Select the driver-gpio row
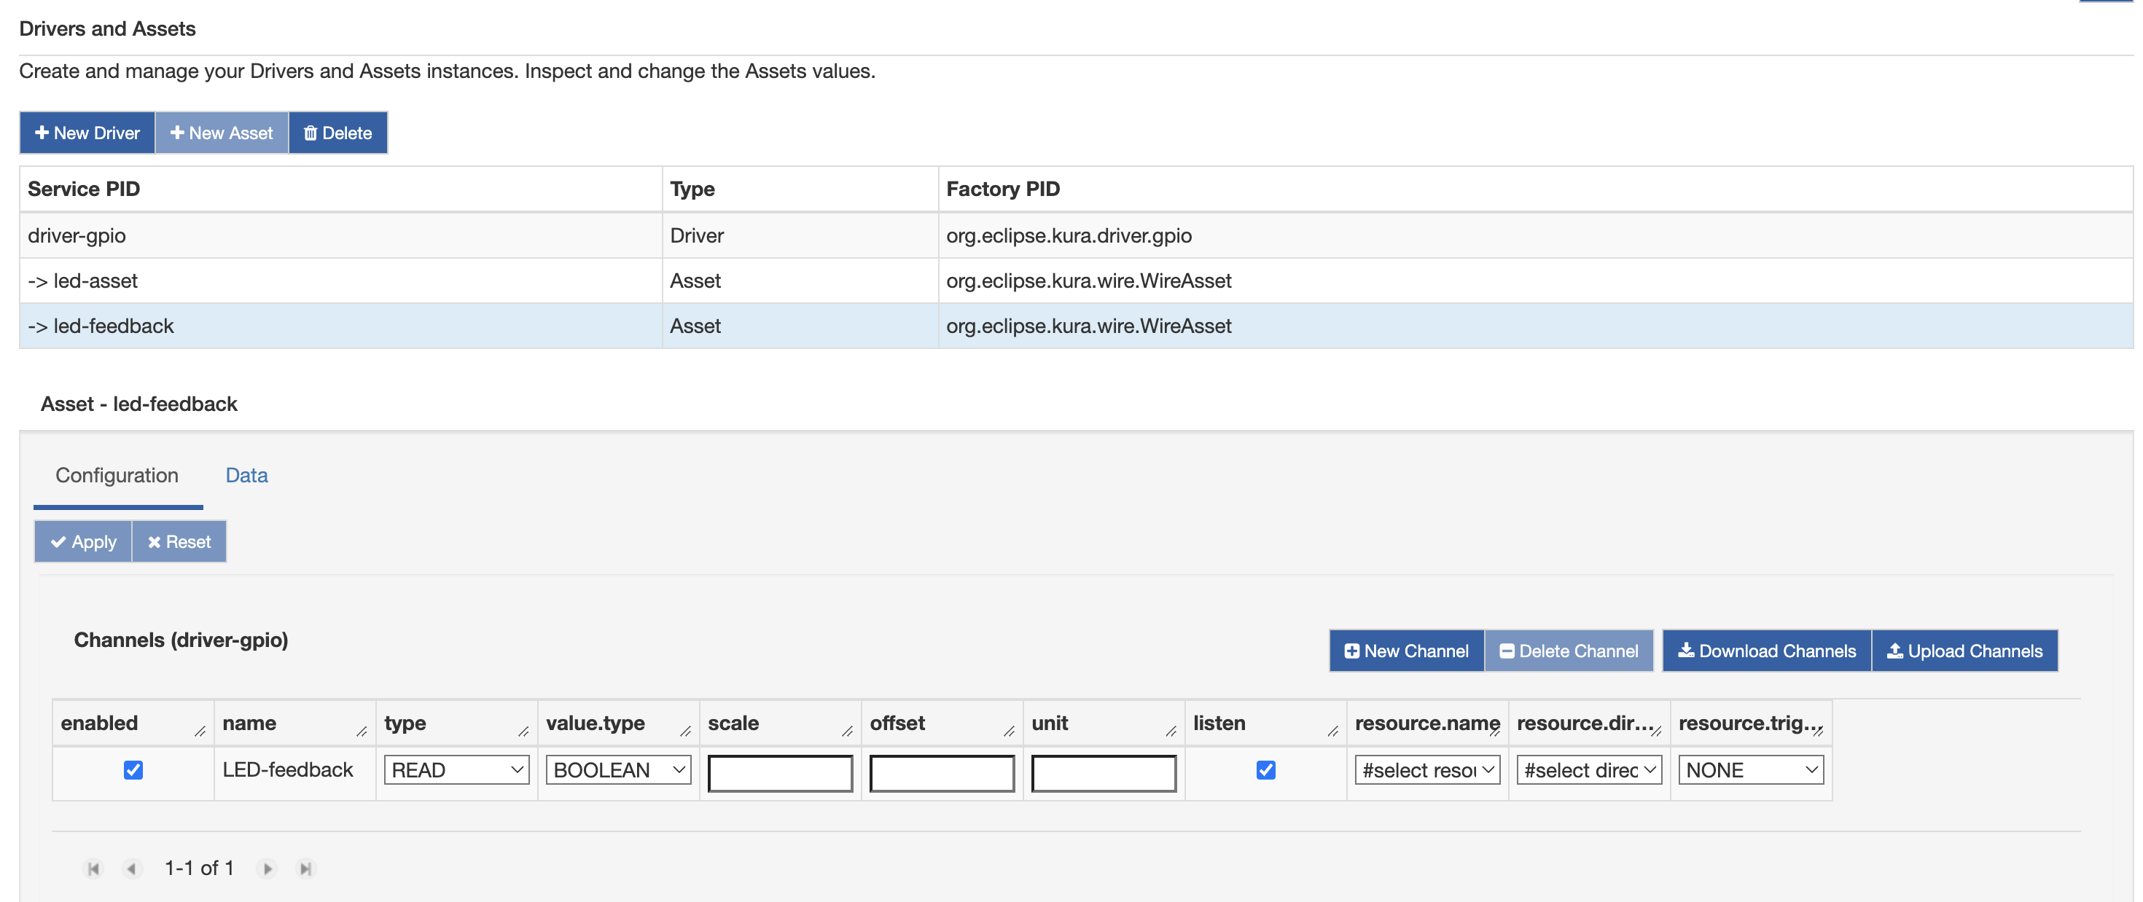This screenshot has width=2143, height=902. coord(1076,235)
